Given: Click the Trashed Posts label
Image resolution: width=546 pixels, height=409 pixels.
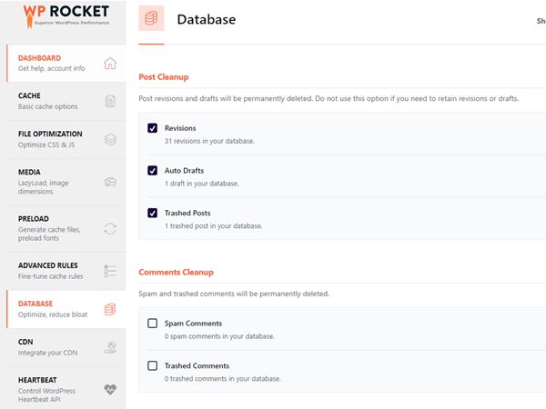Looking at the screenshot, I should [x=187, y=213].
